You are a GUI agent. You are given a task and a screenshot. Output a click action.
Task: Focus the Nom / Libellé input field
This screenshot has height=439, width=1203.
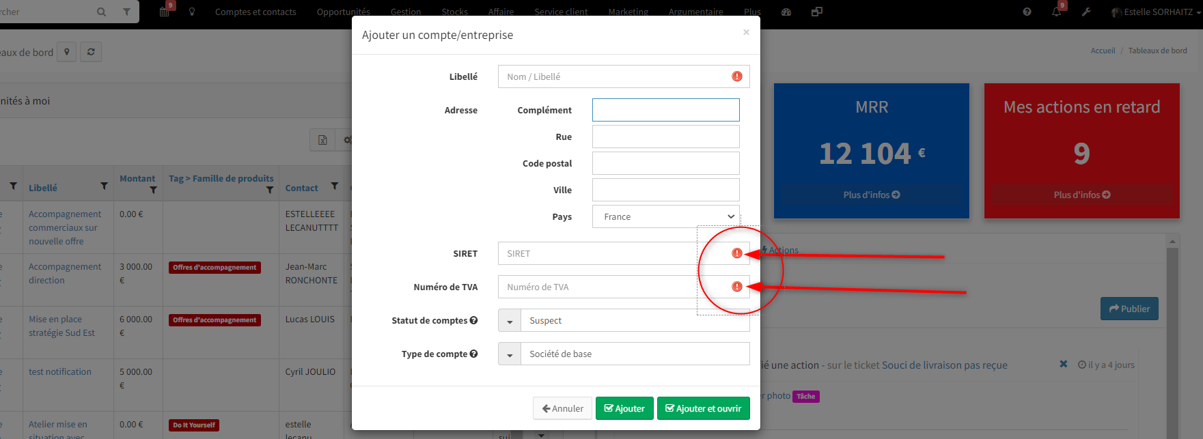pos(624,76)
